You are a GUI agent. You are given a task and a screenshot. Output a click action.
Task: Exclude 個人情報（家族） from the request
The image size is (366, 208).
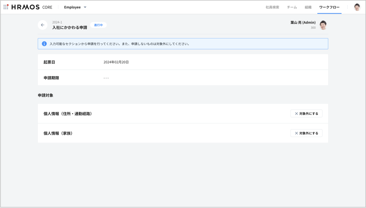coord(306,133)
